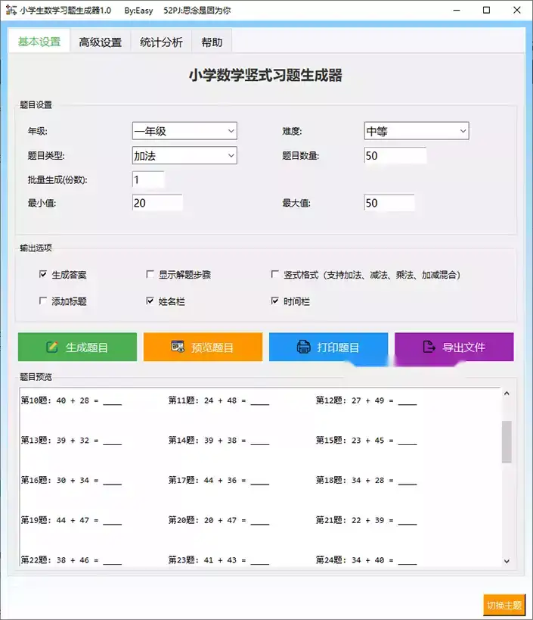This screenshot has height=620, width=533.
Task: Click the preview scrollbar down arrow
Action: 507,560
